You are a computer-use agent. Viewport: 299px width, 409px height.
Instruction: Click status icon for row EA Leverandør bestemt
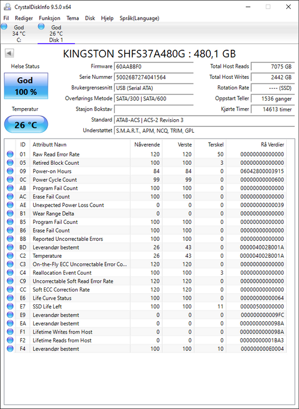(x=10, y=324)
